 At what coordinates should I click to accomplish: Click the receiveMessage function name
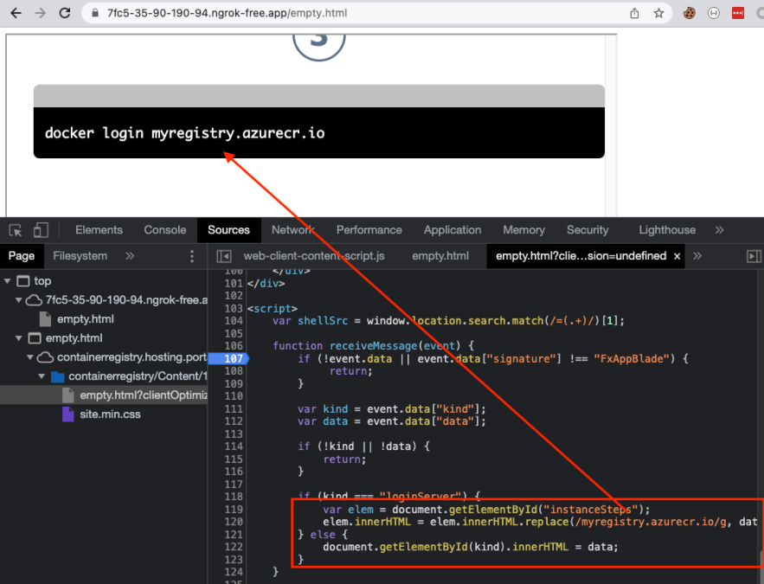point(373,346)
